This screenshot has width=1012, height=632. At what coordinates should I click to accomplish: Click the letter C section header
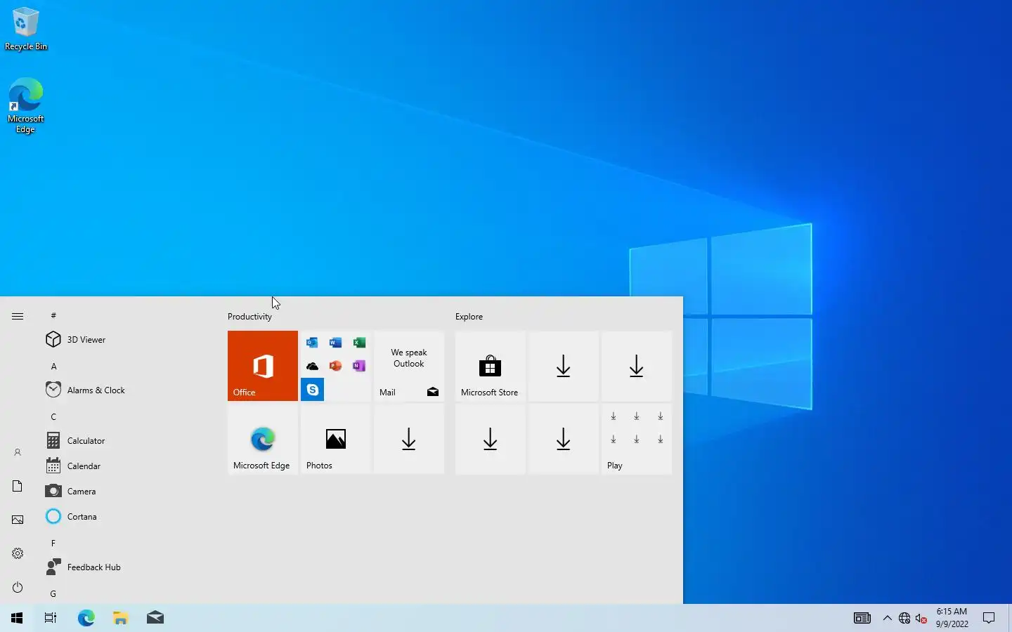tap(53, 417)
